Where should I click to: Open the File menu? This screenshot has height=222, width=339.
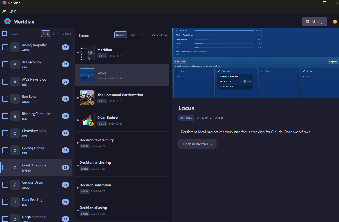click(4, 11)
